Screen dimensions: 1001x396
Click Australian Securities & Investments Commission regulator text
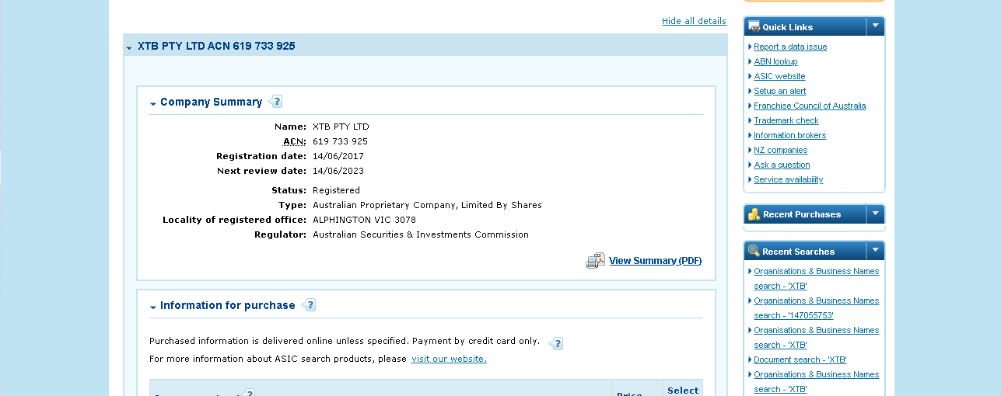click(x=421, y=234)
